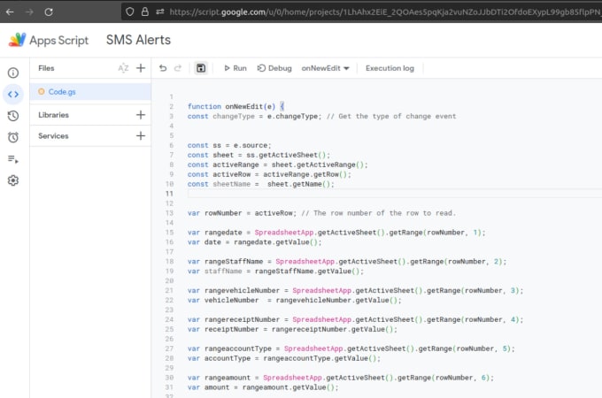Click the 'const activeRow' line
The image size is (602, 398).
[269, 174]
